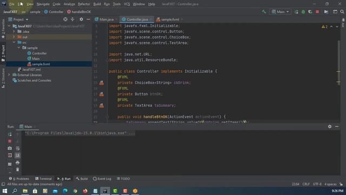Click gutter FXML icon beside cbDrink field
The width and height of the screenshot is (346, 195).
[x=102, y=83]
